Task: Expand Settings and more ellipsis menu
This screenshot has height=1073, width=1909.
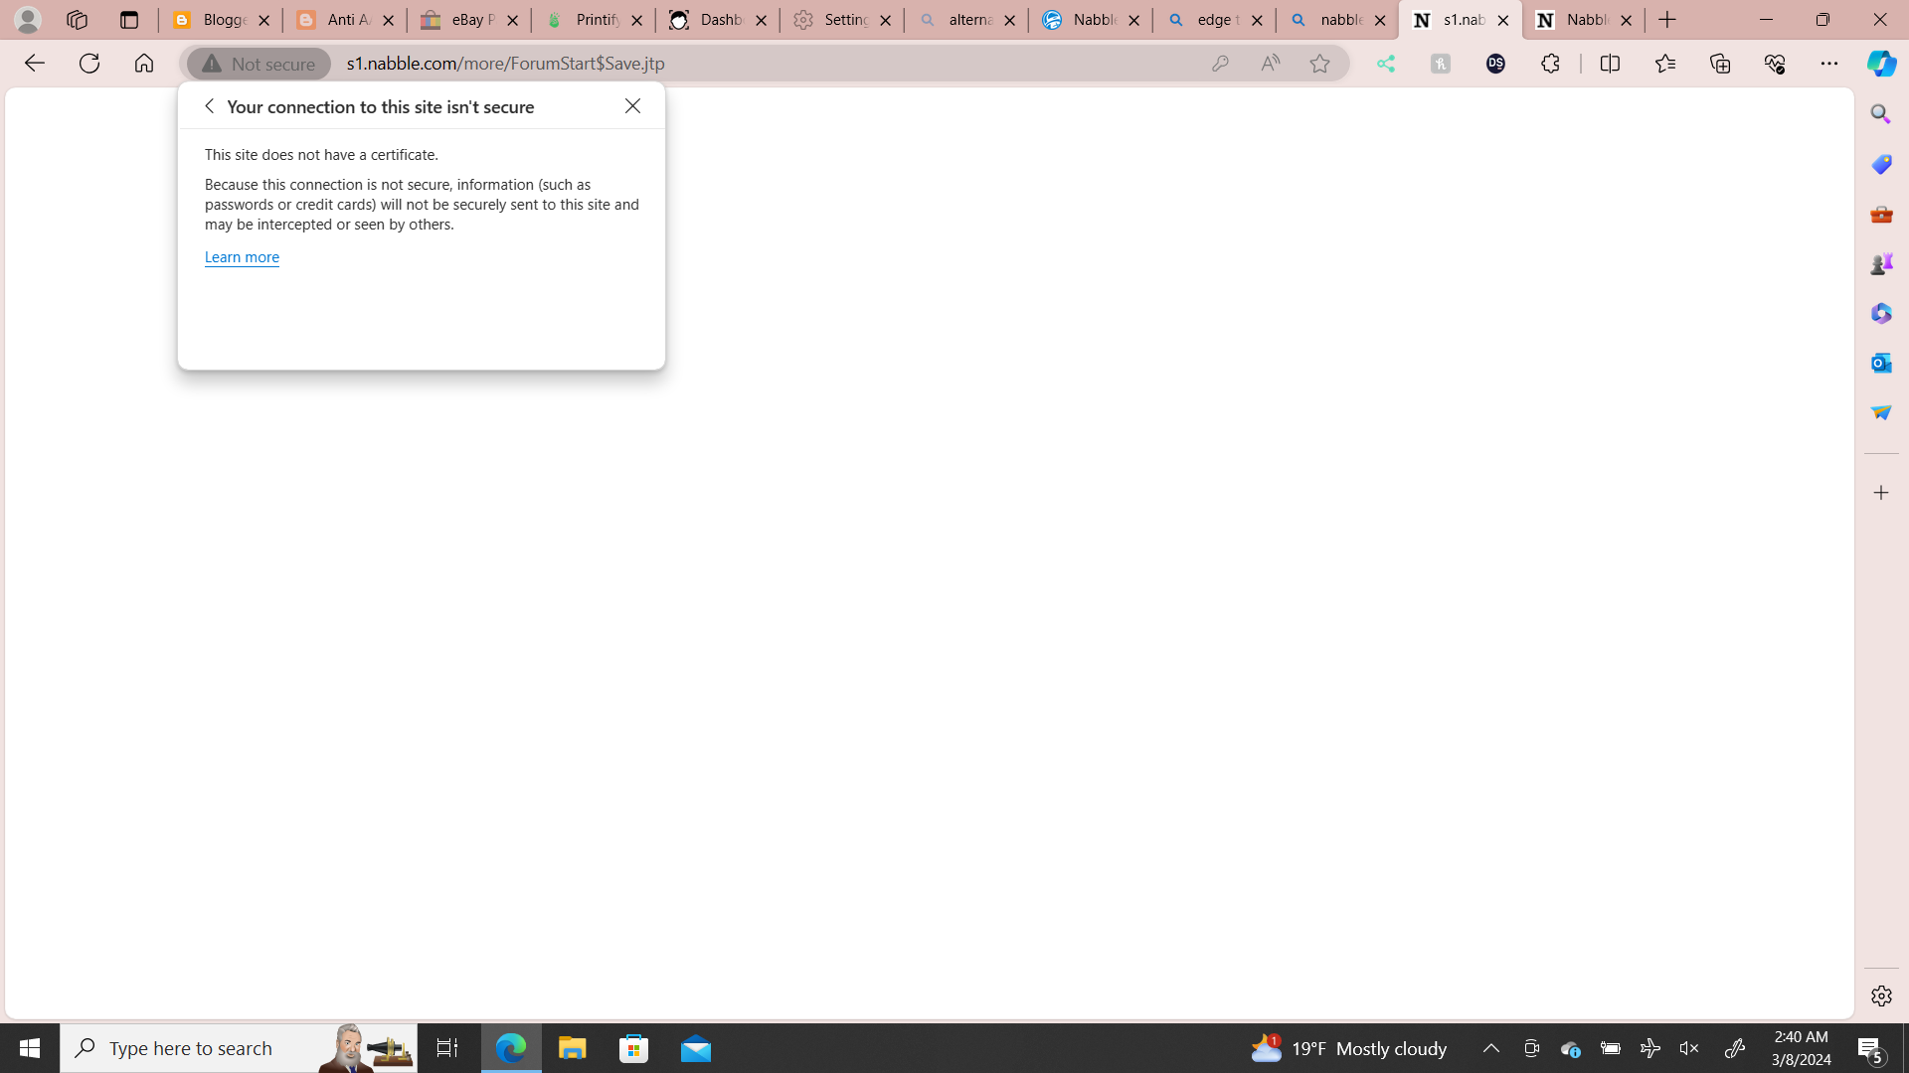Action: (1828, 64)
